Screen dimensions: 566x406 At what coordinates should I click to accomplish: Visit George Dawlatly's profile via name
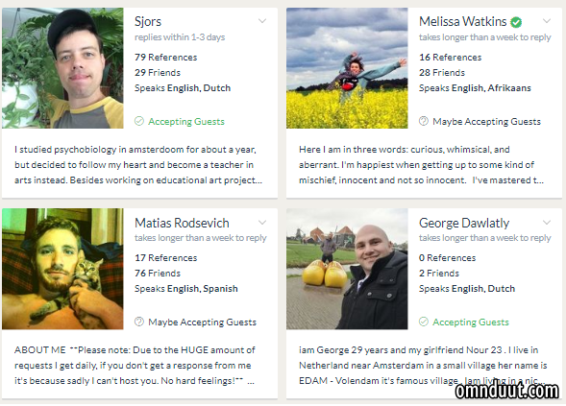(x=464, y=223)
